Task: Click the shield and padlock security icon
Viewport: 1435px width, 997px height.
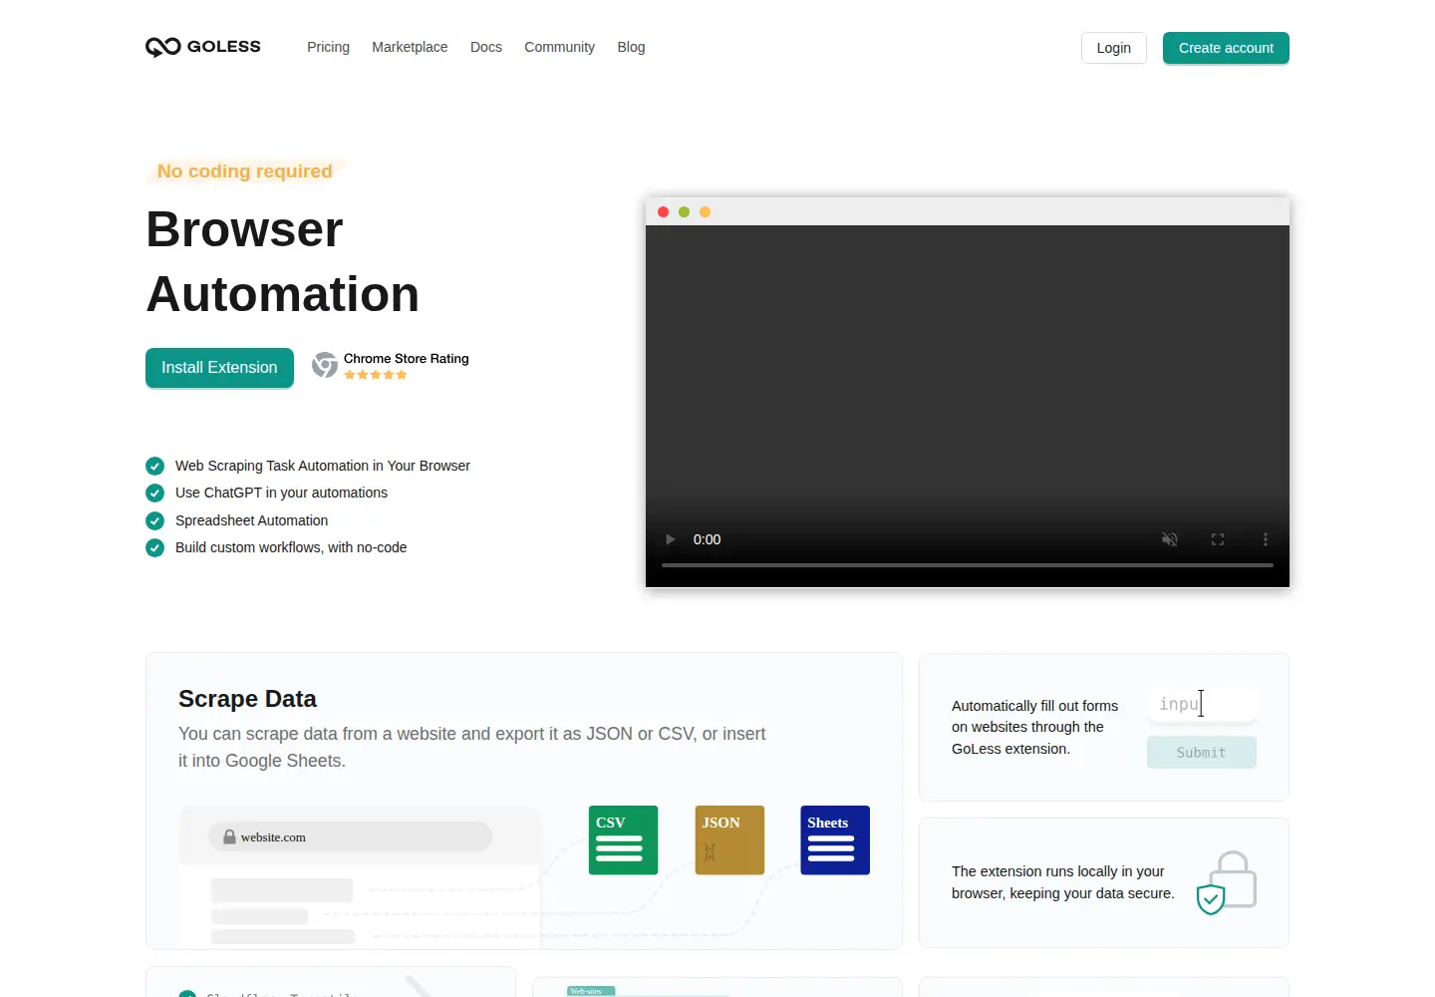Action: point(1227,883)
